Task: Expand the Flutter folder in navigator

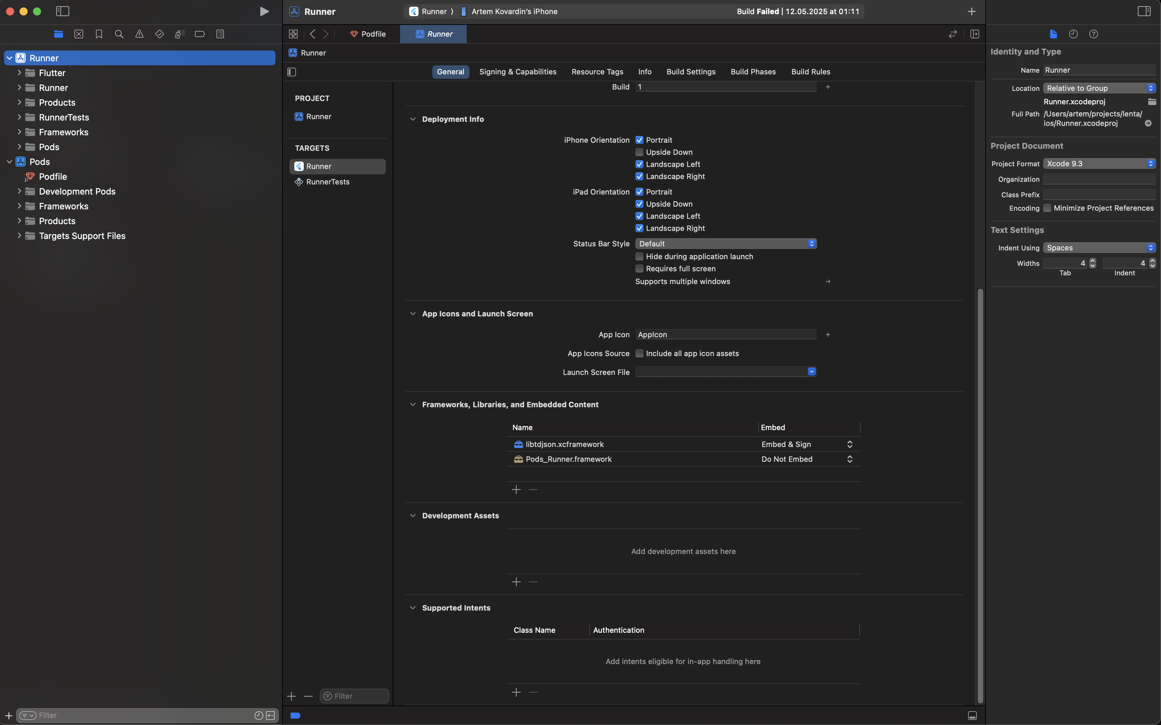Action: click(19, 73)
